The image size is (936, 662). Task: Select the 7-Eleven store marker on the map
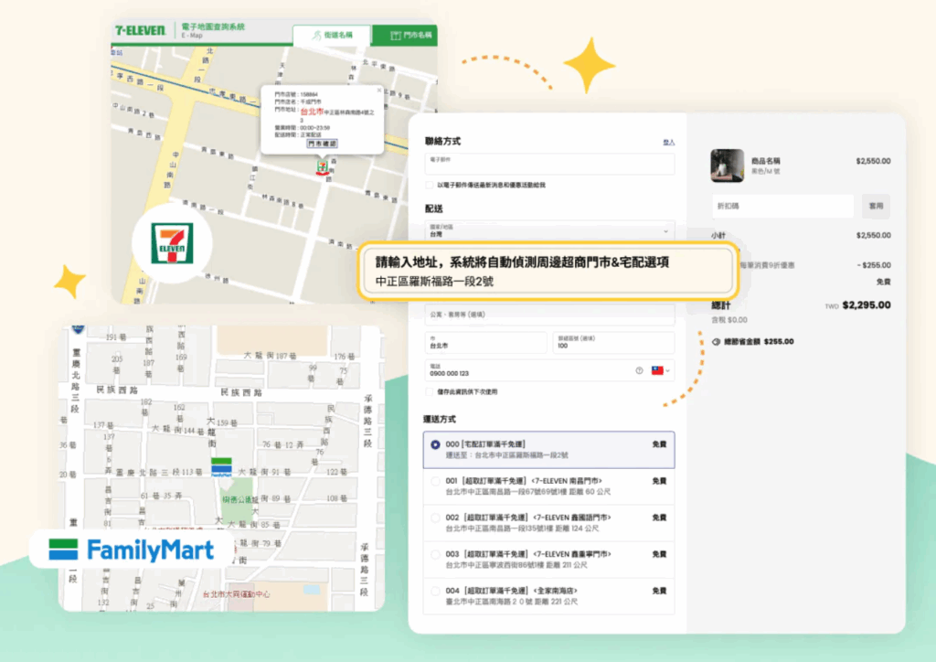(x=323, y=167)
